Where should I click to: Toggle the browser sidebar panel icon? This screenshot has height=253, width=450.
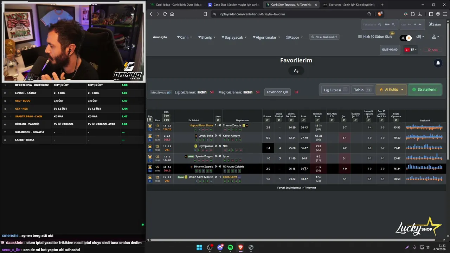(431, 14)
